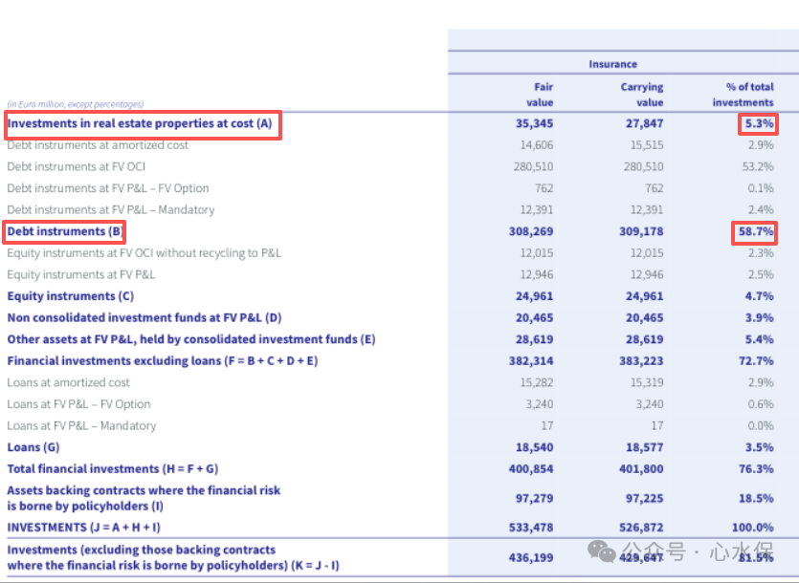Click 'Debt instruments at amortized cost' row label
The width and height of the screenshot is (799, 583).
pos(98,145)
